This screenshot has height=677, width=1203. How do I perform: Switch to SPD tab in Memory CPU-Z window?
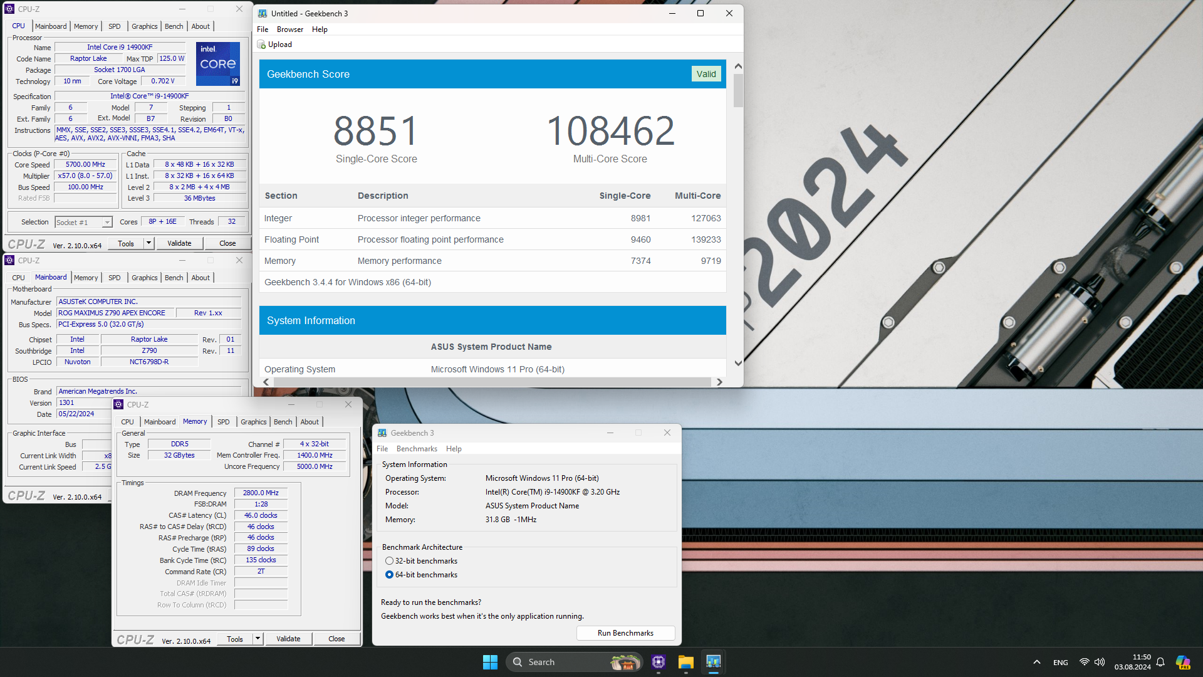point(224,422)
